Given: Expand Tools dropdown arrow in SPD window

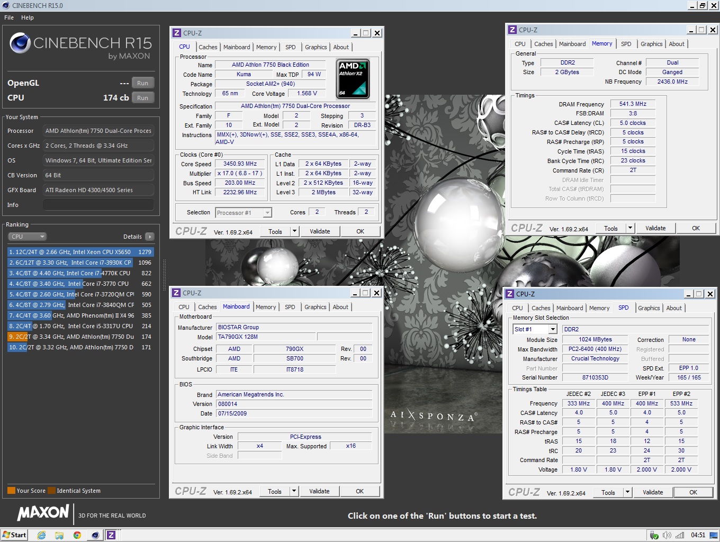Looking at the screenshot, I should pyautogui.click(x=627, y=492).
